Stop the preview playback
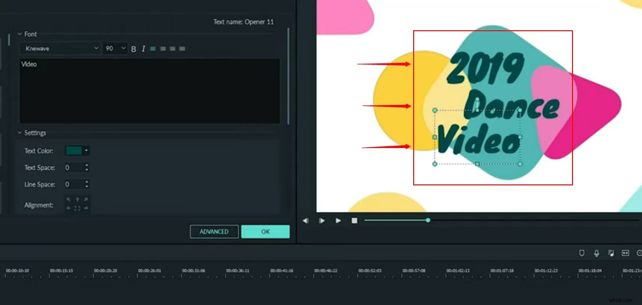 pos(354,220)
